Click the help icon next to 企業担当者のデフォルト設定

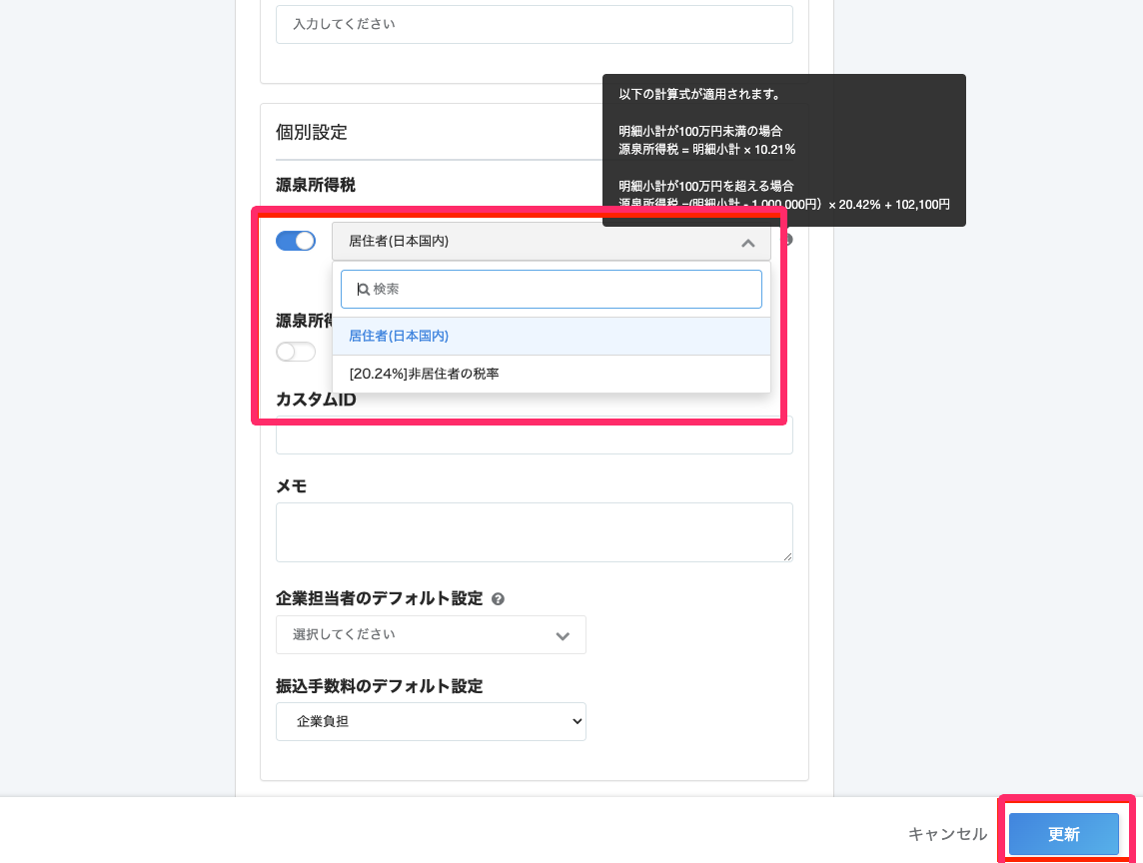pyautogui.click(x=498, y=599)
